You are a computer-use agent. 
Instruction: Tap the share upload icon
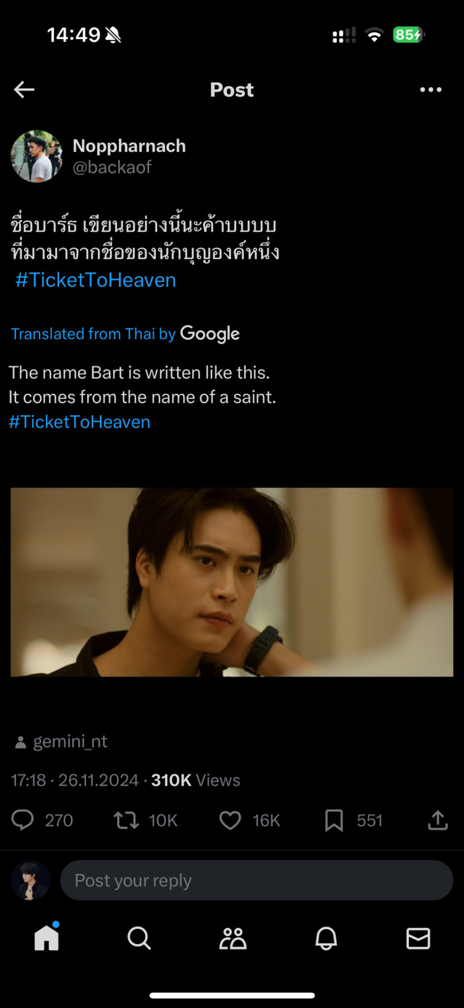(438, 820)
